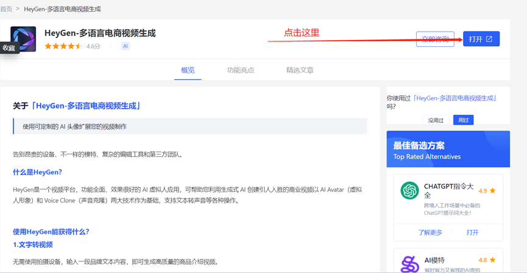Click the 最佳备选方案 banner

click(448, 149)
